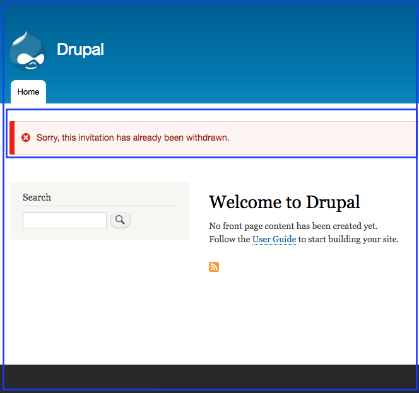
Task: Focus the Search text field
Action: pyautogui.click(x=64, y=220)
